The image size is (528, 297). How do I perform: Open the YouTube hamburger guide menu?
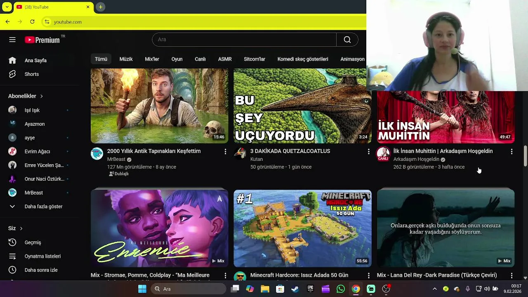(x=12, y=40)
